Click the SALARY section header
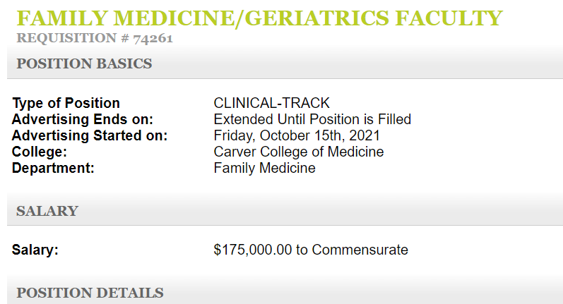 click(x=47, y=211)
